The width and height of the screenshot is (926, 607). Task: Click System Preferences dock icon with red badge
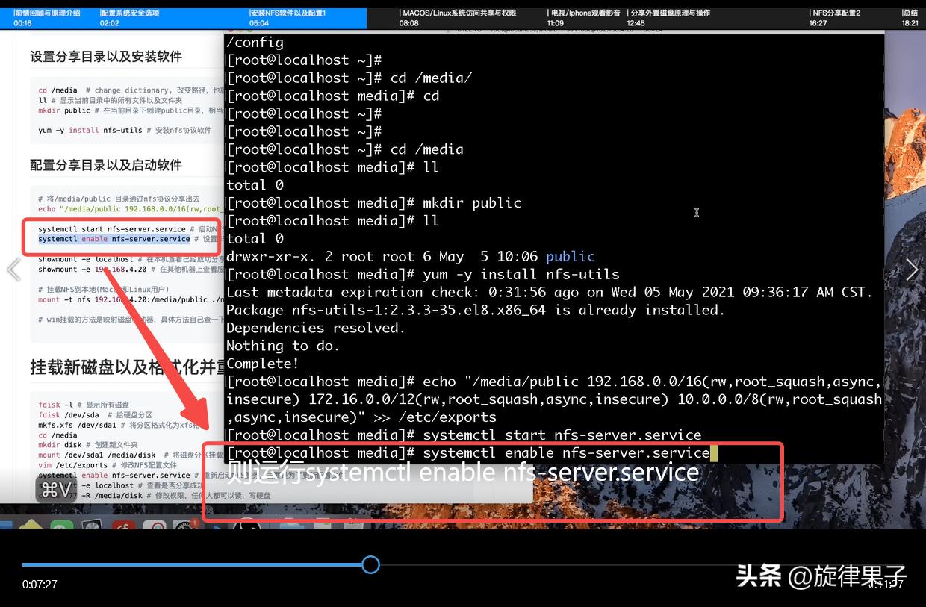(184, 527)
